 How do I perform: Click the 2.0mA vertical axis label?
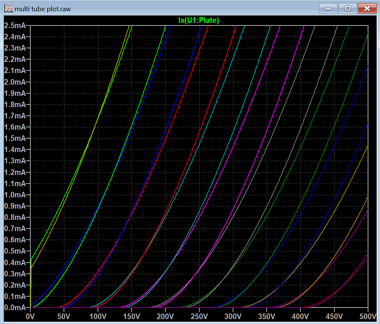[x=15, y=82]
